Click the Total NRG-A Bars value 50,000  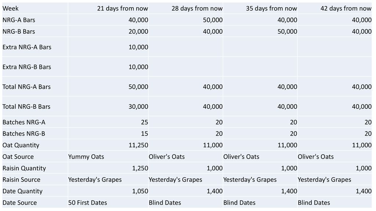point(138,87)
